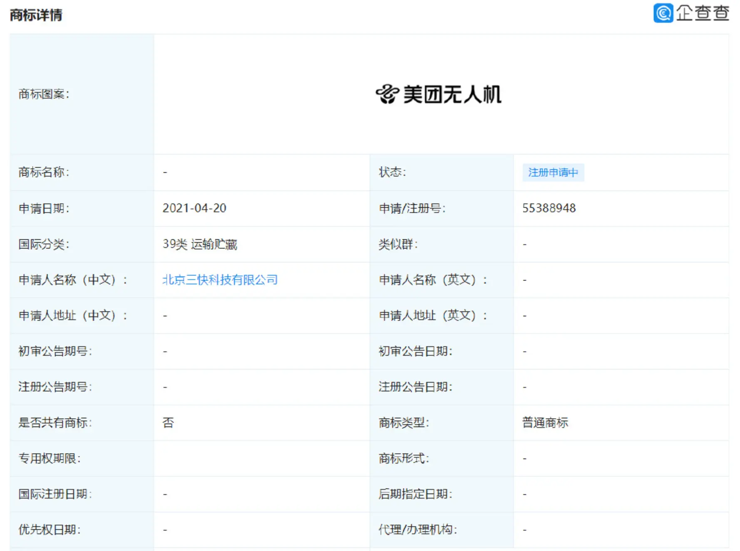The image size is (740, 551).
Task: Click the 国际分类 field label
Action: coord(44,244)
